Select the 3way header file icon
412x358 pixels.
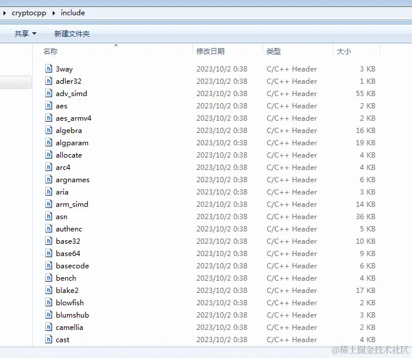[49, 69]
